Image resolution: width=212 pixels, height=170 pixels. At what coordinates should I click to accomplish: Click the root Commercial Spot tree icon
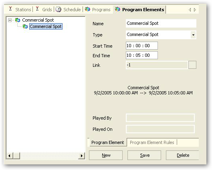pos(18,20)
